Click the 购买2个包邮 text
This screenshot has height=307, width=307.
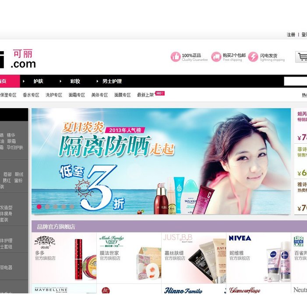pyautogui.click(x=234, y=55)
